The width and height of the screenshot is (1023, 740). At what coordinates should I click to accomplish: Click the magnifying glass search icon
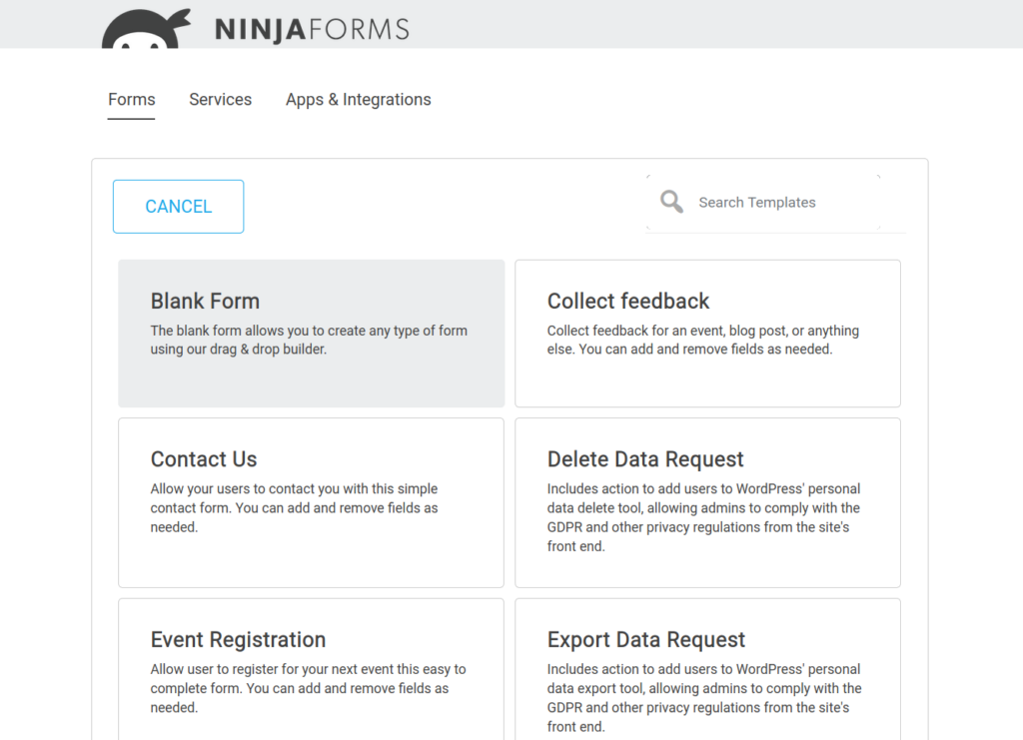pyautogui.click(x=671, y=202)
